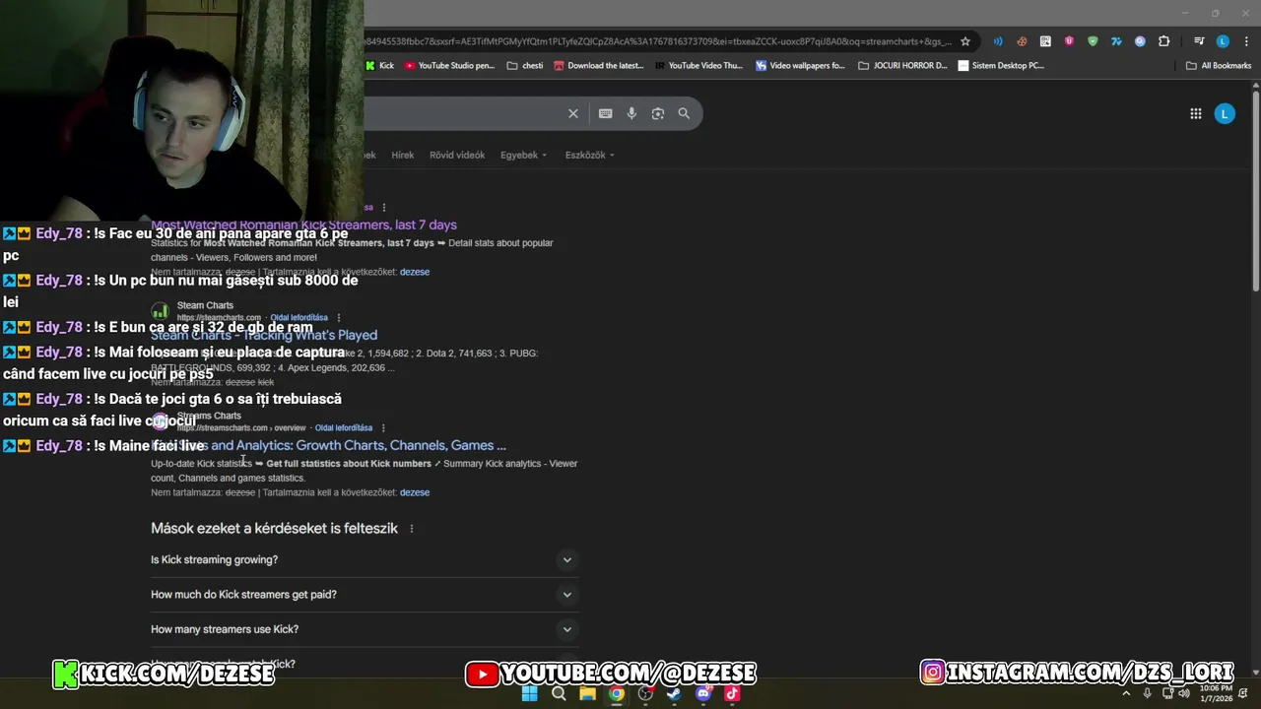Click the magnifier search submit icon
The height and width of the screenshot is (709, 1261).
684,113
